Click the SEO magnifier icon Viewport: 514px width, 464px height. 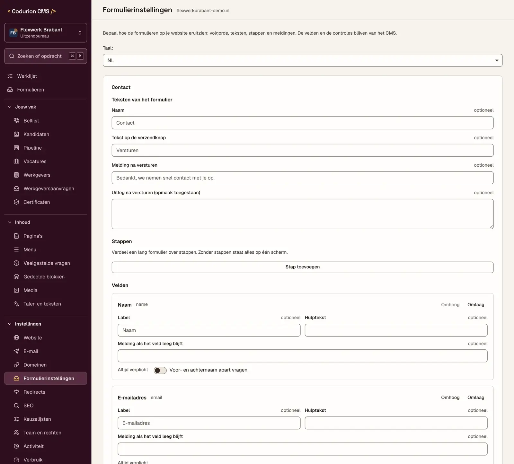(x=16, y=406)
